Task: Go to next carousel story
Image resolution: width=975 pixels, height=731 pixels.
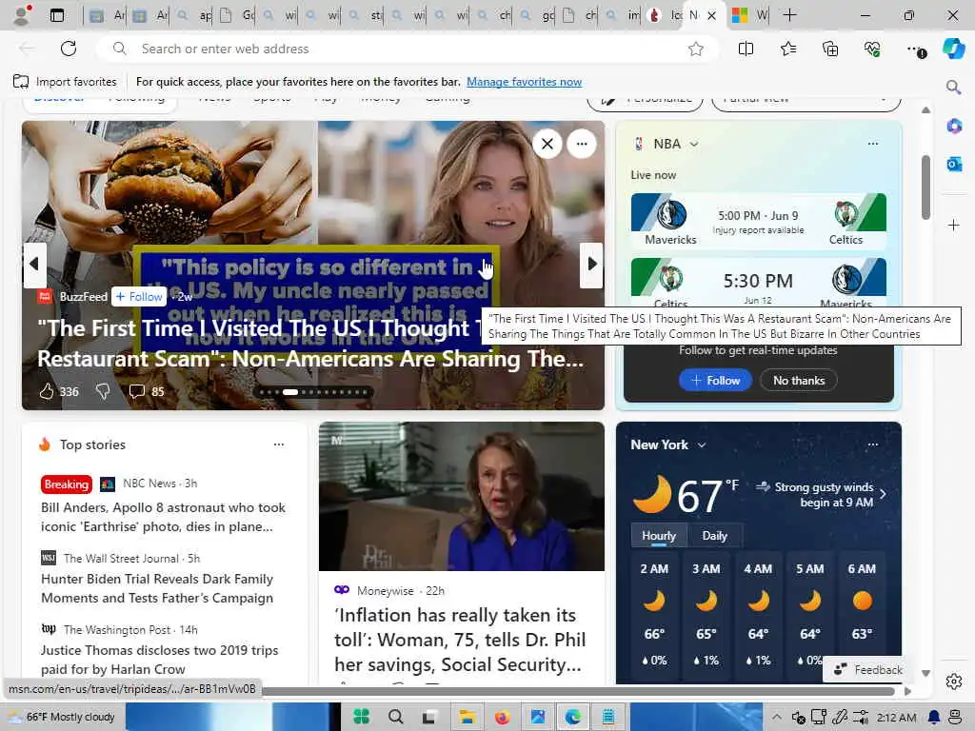Action: point(591,265)
